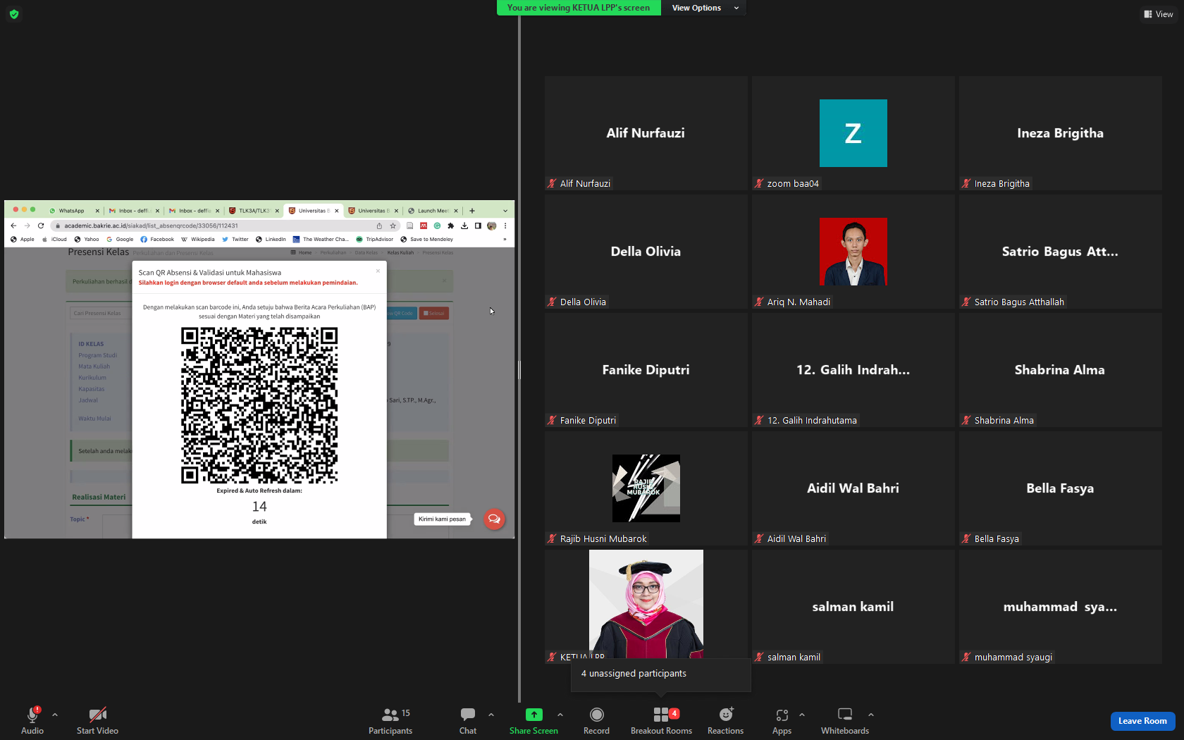
Task: Click the Bella Fasya participant tile
Action: 1061,488
